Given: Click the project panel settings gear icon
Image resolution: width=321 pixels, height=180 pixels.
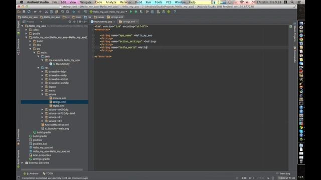Looking at the screenshot, I should (80, 21).
